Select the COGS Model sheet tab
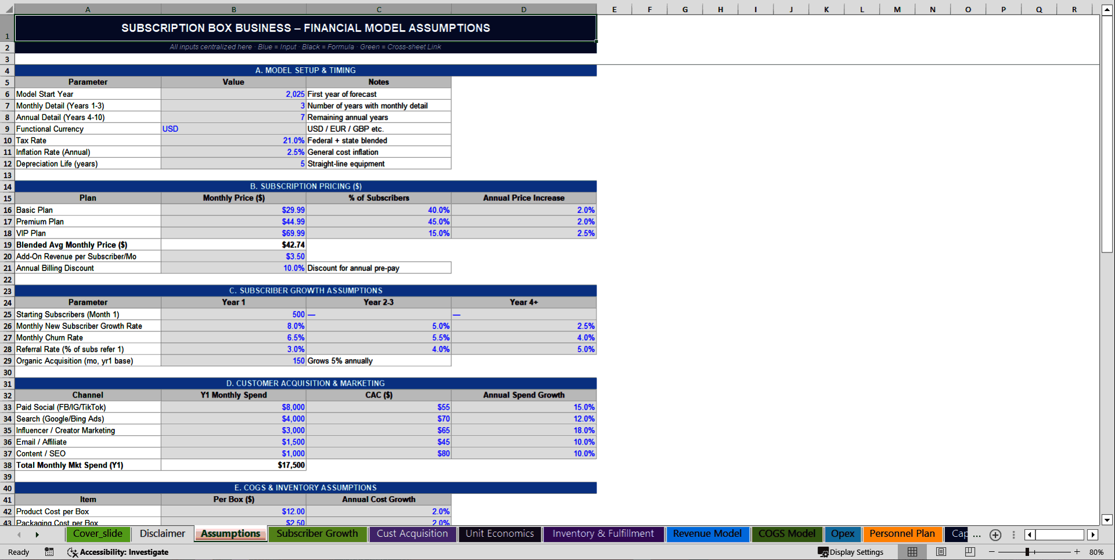 coord(787,534)
